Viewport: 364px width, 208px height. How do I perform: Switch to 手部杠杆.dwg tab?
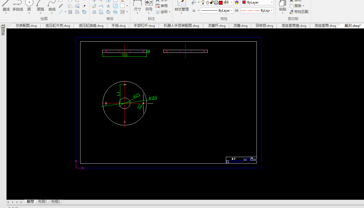144,26
